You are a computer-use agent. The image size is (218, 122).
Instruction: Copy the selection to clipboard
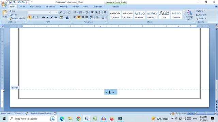point(13,15)
